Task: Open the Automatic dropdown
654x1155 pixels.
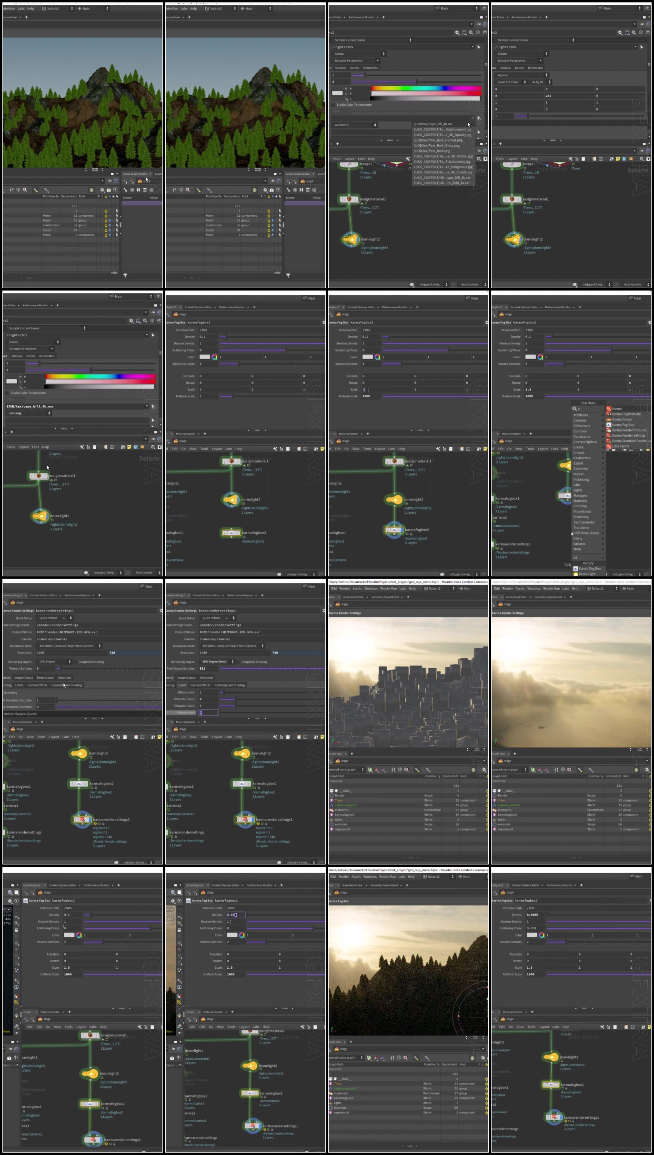Action: point(355,125)
